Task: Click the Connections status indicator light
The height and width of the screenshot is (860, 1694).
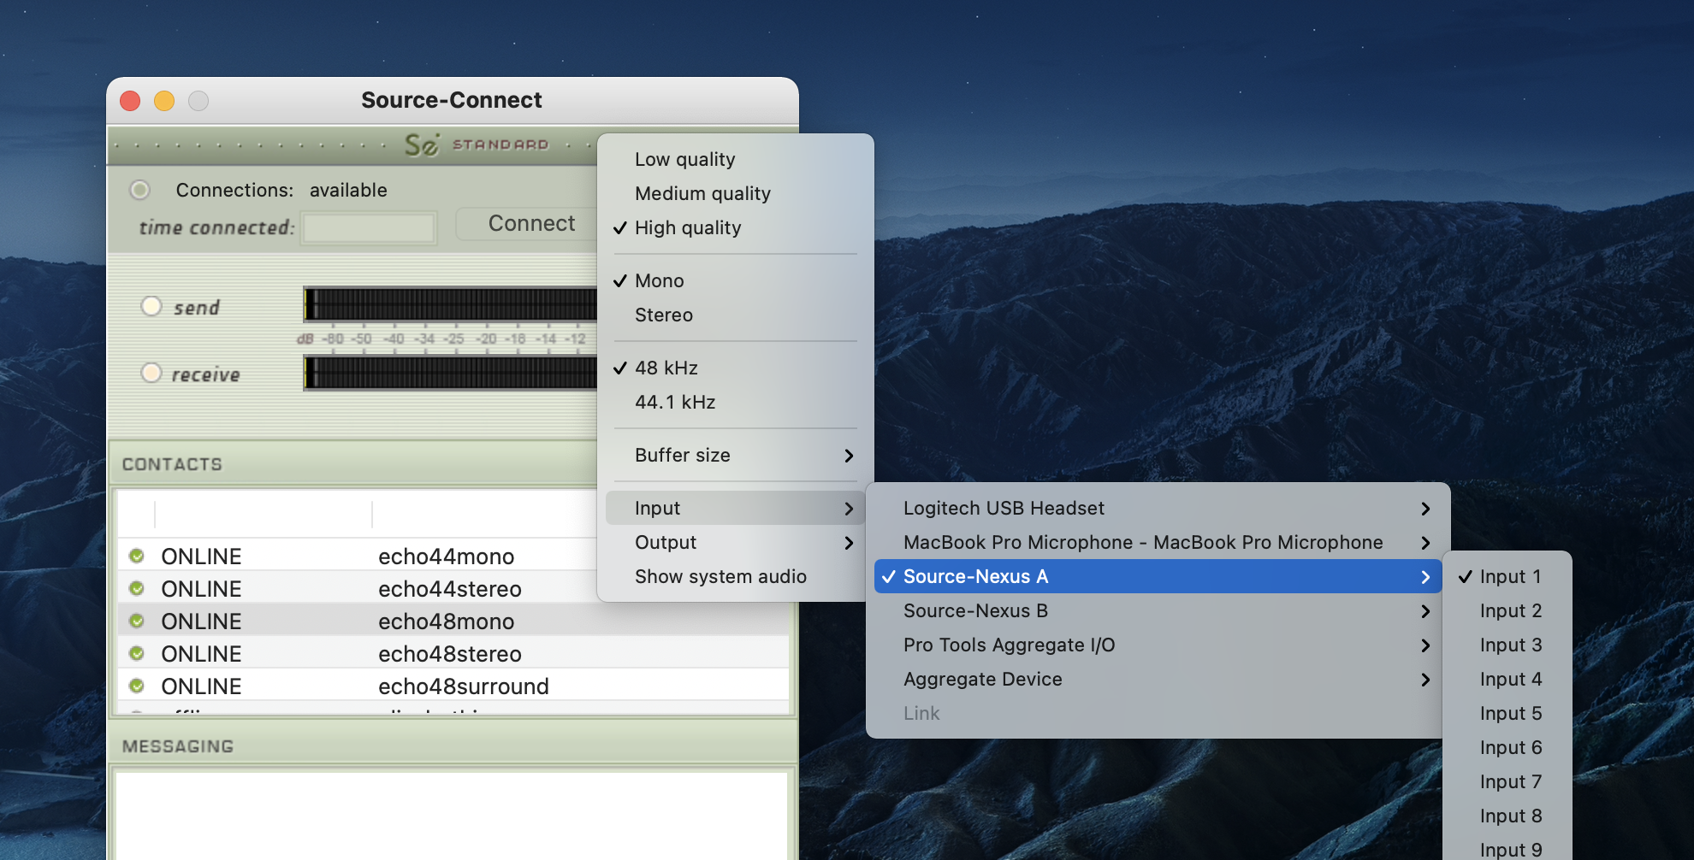Action: [139, 190]
